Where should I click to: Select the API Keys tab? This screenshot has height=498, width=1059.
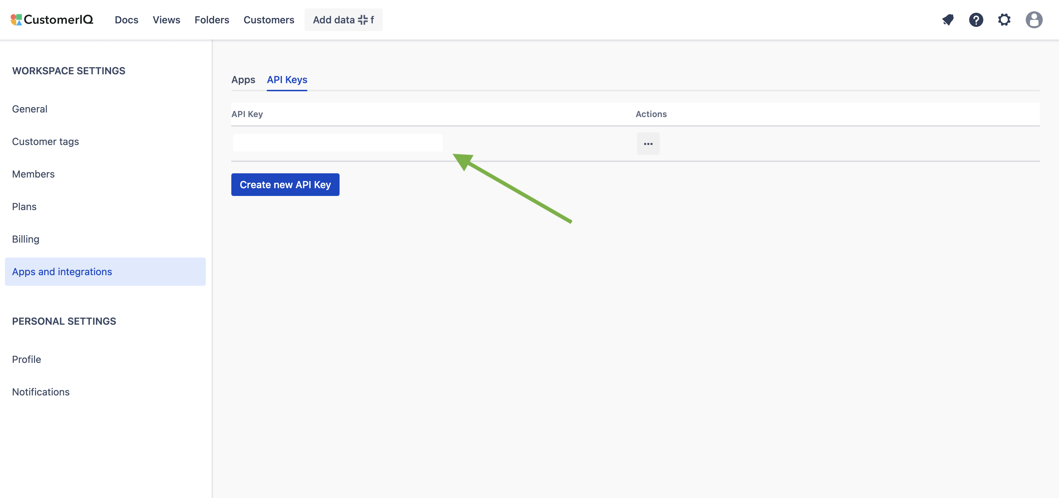[x=287, y=80]
